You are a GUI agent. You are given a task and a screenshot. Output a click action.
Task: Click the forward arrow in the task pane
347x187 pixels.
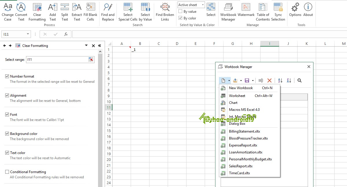click(x=10, y=45)
